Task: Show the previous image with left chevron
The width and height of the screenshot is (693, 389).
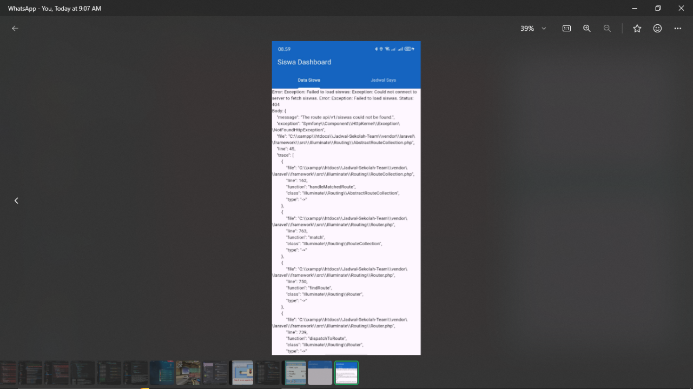Action: click(16, 200)
